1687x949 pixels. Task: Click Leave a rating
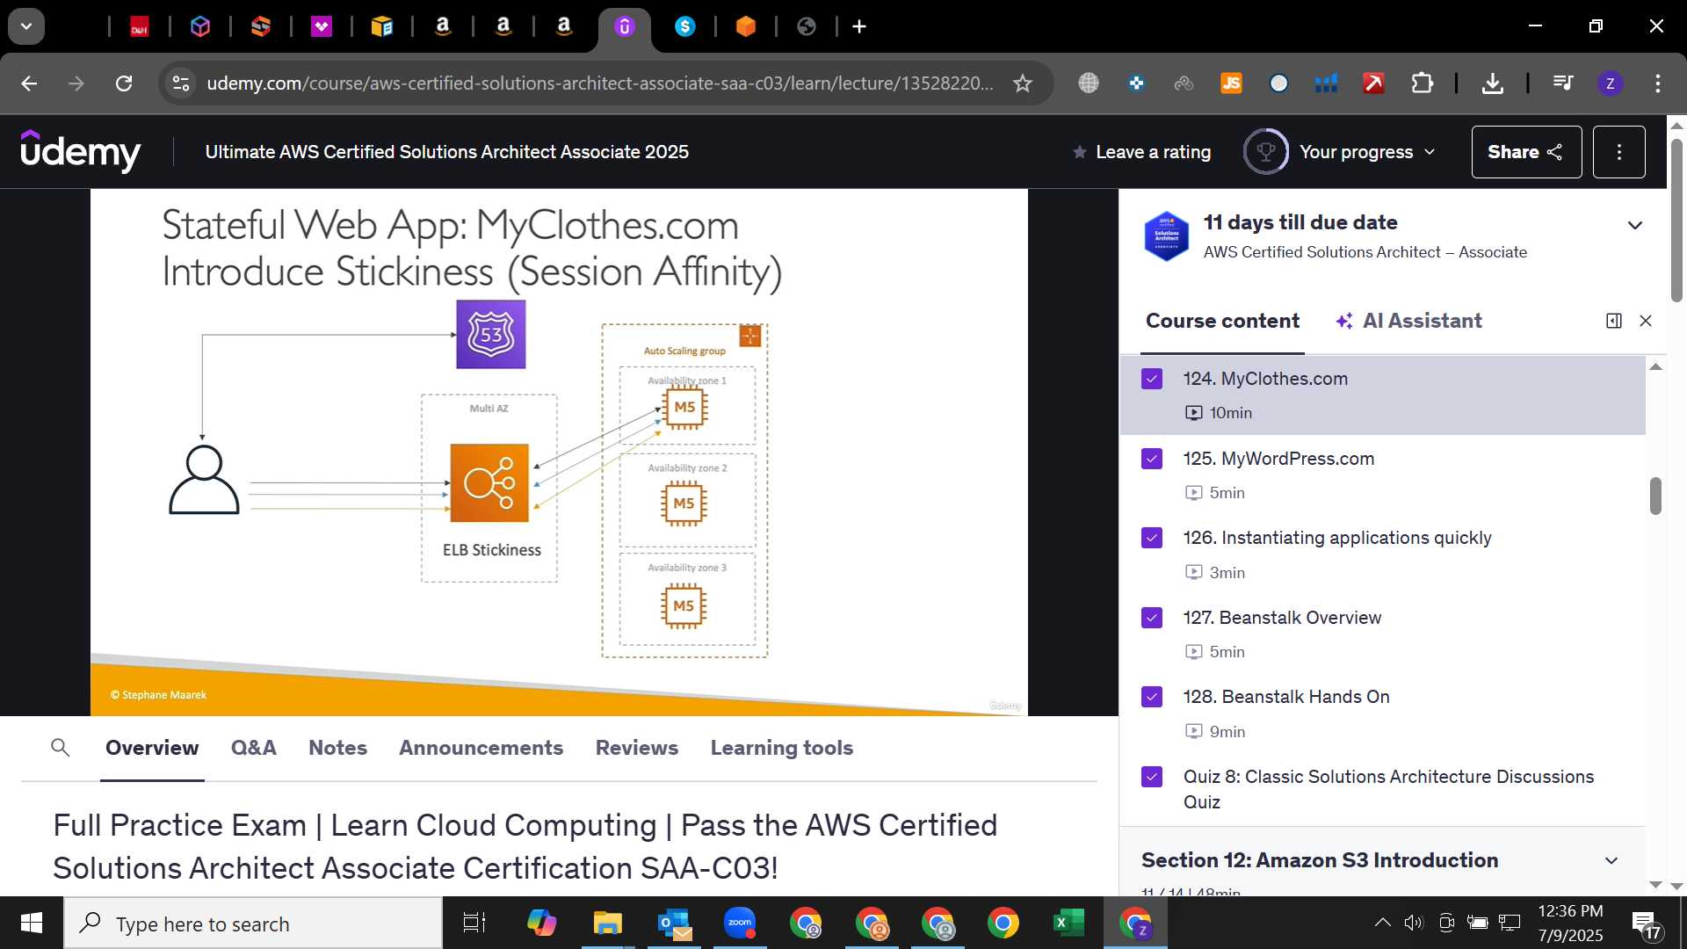[x=1141, y=152]
